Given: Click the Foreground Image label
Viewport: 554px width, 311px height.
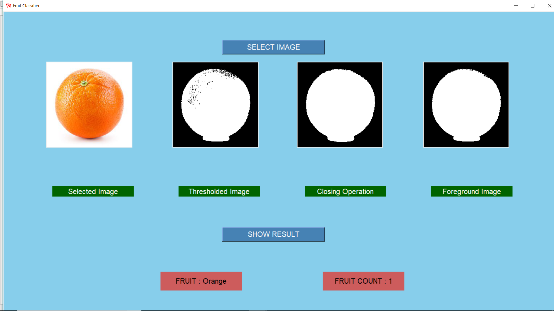Looking at the screenshot, I should pos(471,191).
